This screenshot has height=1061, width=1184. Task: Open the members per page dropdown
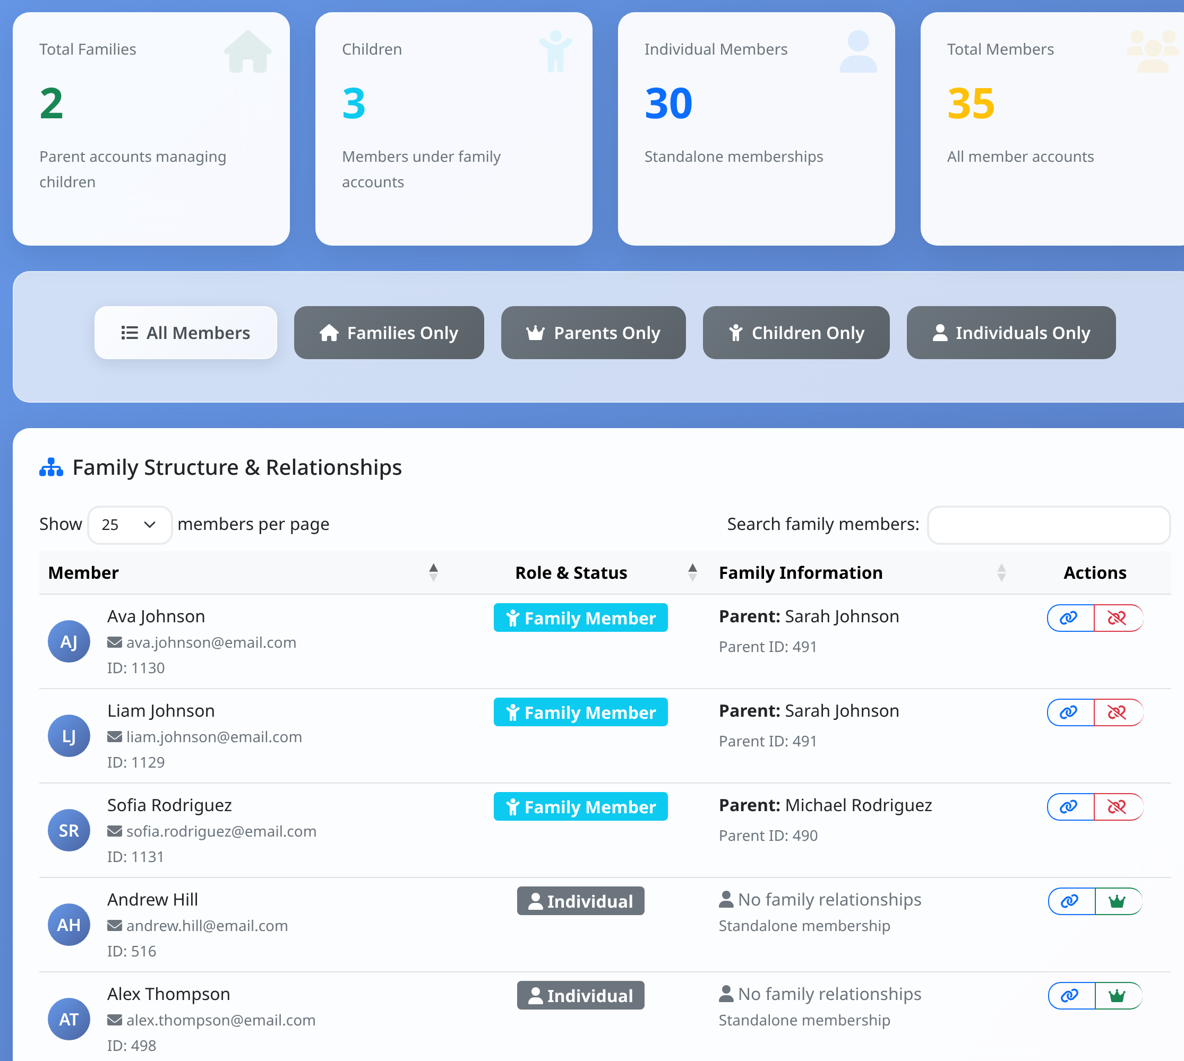click(x=130, y=525)
